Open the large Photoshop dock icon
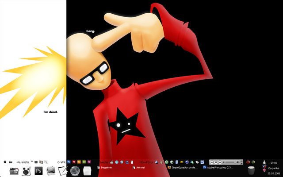 point(38,171)
